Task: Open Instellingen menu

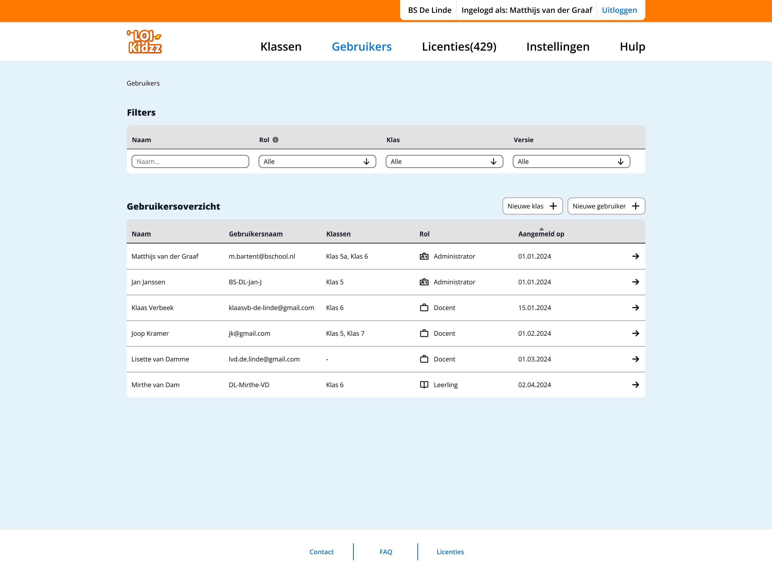Action: 558,47
